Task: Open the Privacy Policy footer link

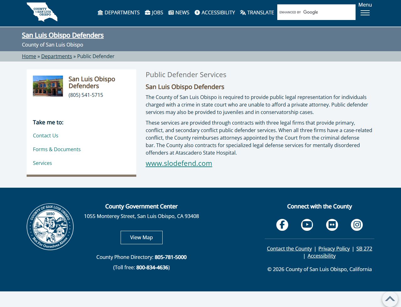Action: point(334,249)
